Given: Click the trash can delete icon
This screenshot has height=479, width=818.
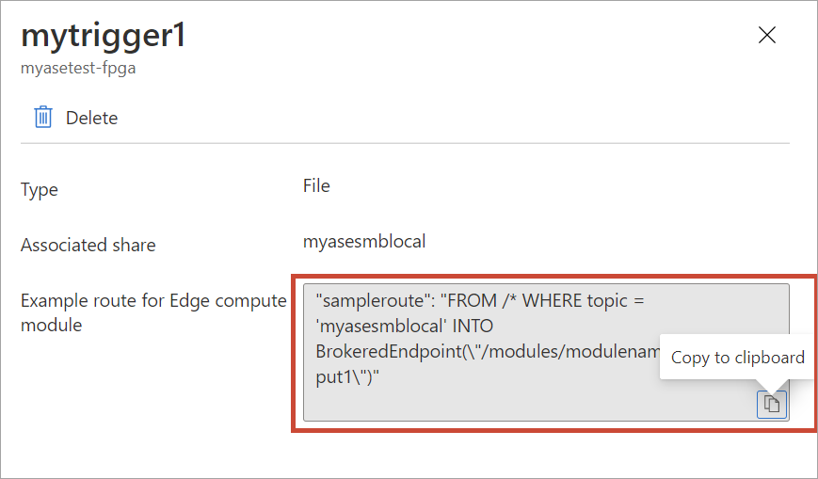Looking at the screenshot, I should click(x=43, y=117).
